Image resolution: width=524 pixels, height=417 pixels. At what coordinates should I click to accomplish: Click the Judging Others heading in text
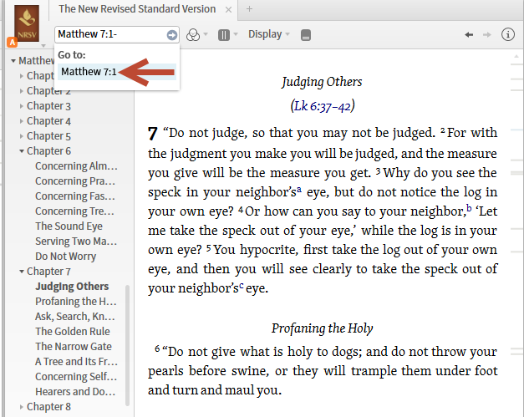click(x=322, y=82)
